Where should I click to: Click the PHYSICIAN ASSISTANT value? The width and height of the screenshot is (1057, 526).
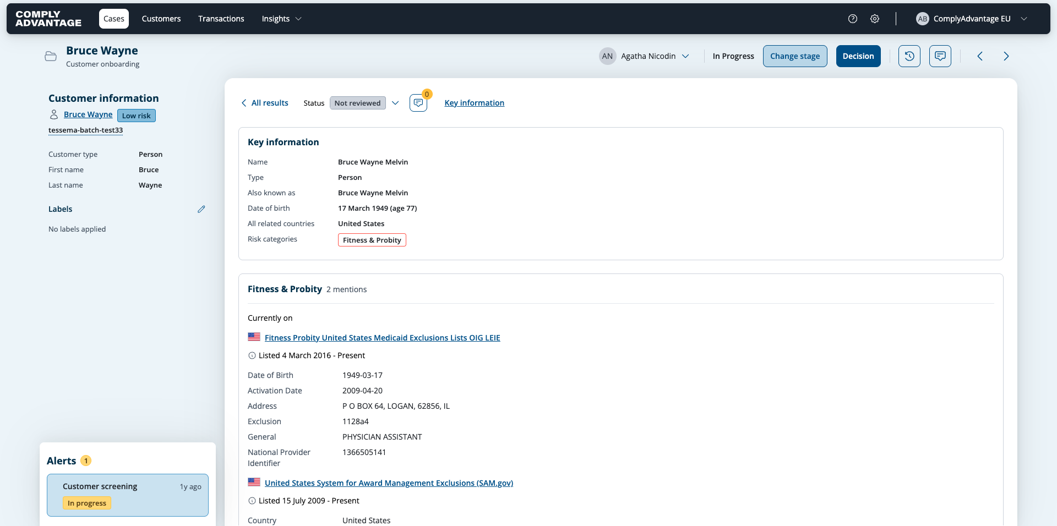(x=382, y=437)
